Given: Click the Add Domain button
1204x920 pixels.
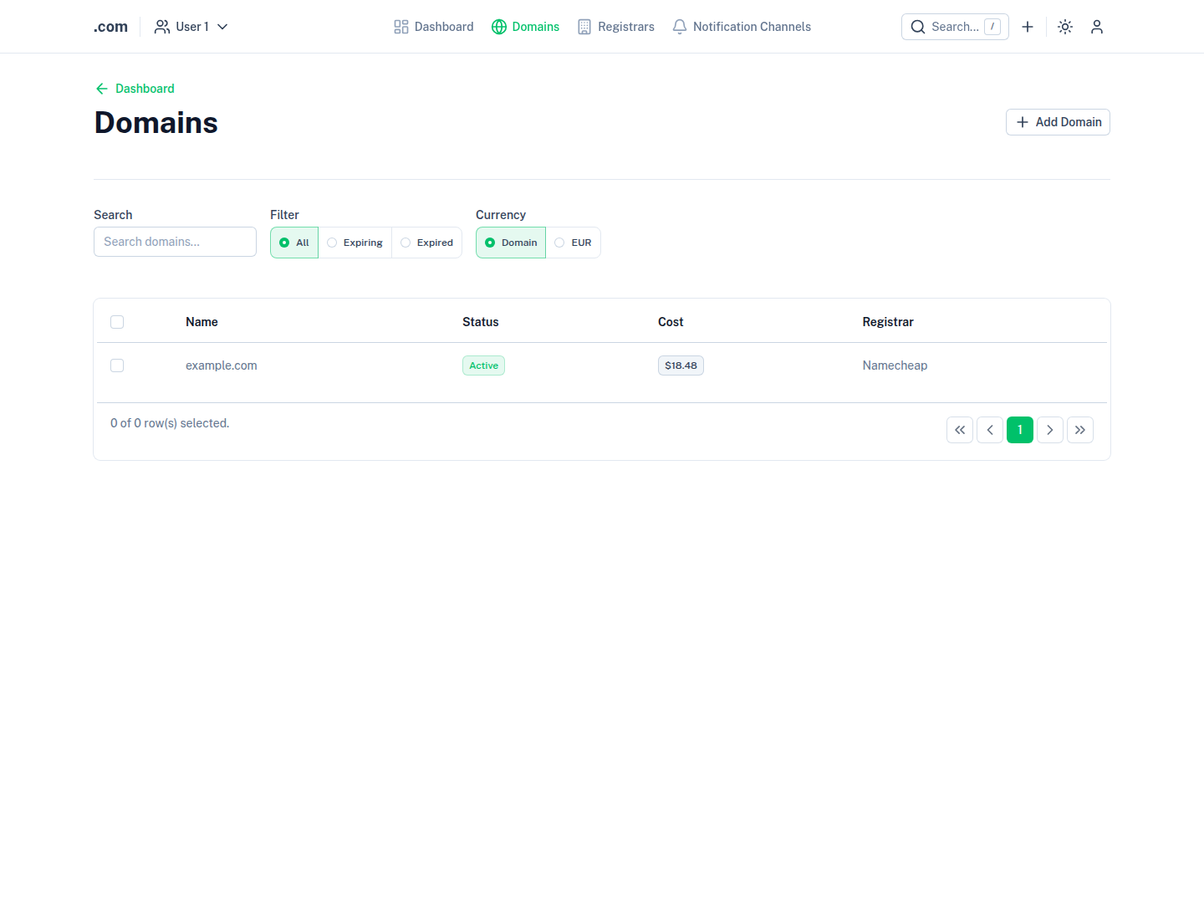Looking at the screenshot, I should pyautogui.click(x=1058, y=122).
